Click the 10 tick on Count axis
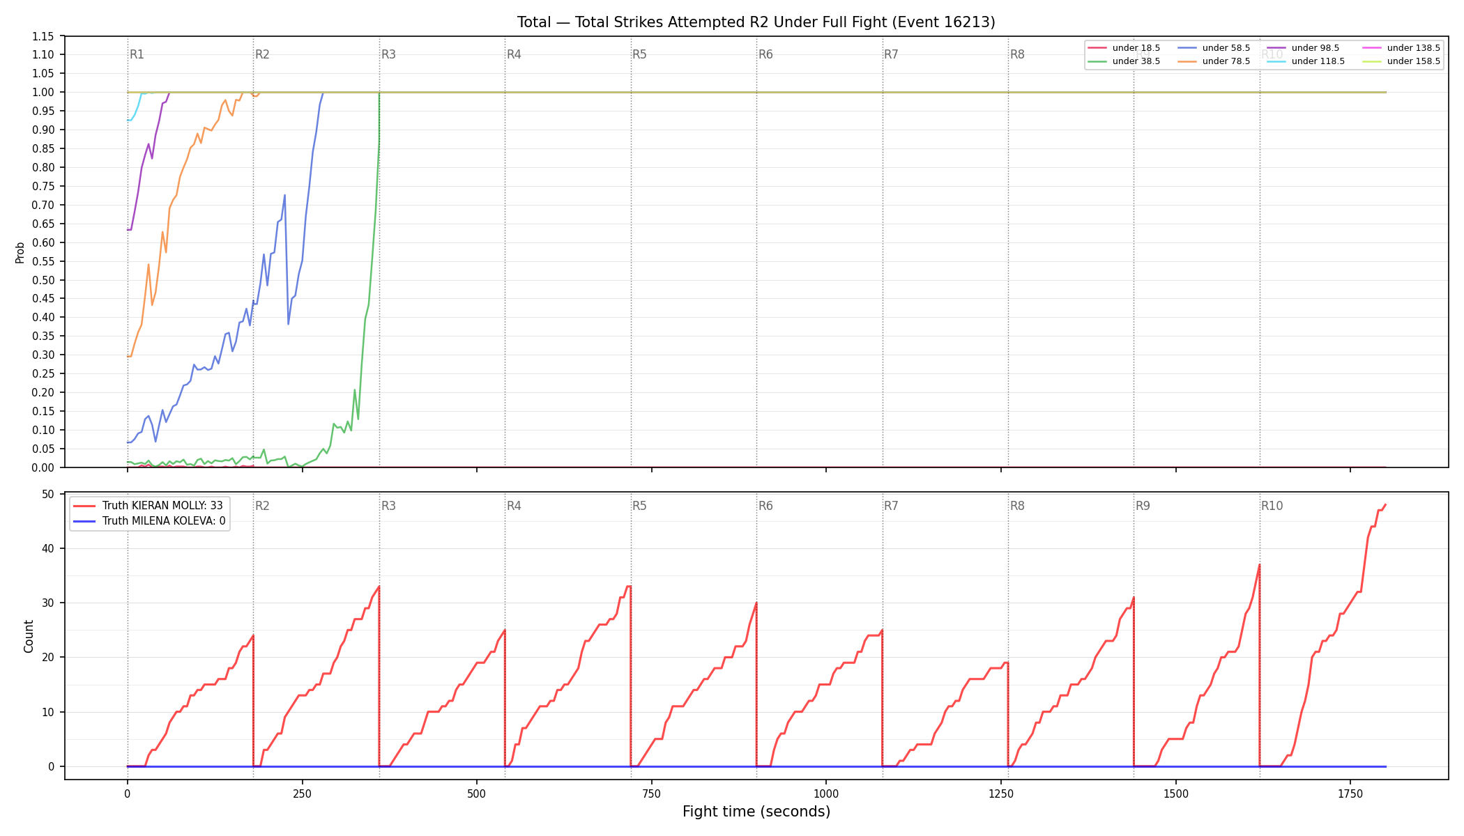 point(48,712)
